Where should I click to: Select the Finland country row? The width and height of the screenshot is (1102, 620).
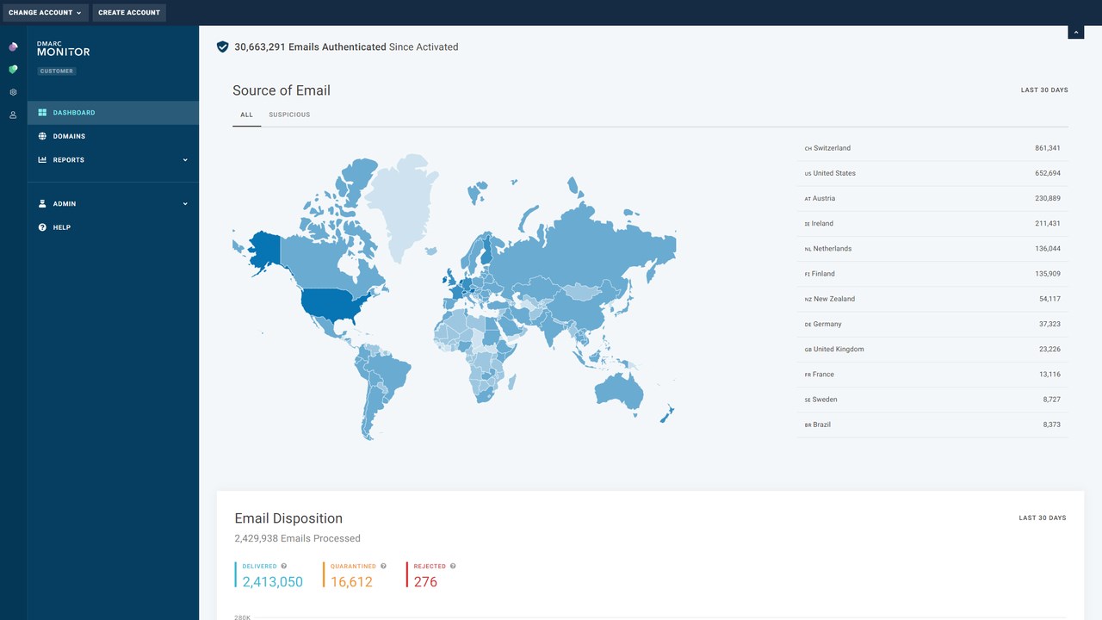pos(932,274)
